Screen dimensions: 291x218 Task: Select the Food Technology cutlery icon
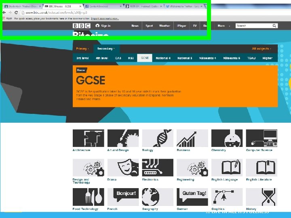point(89,197)
